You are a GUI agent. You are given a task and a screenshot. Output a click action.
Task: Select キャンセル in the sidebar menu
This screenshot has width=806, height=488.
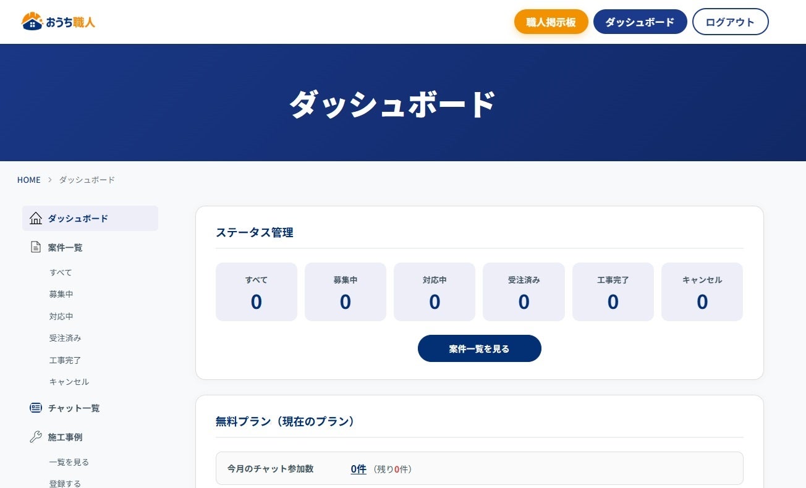point(69,382)
